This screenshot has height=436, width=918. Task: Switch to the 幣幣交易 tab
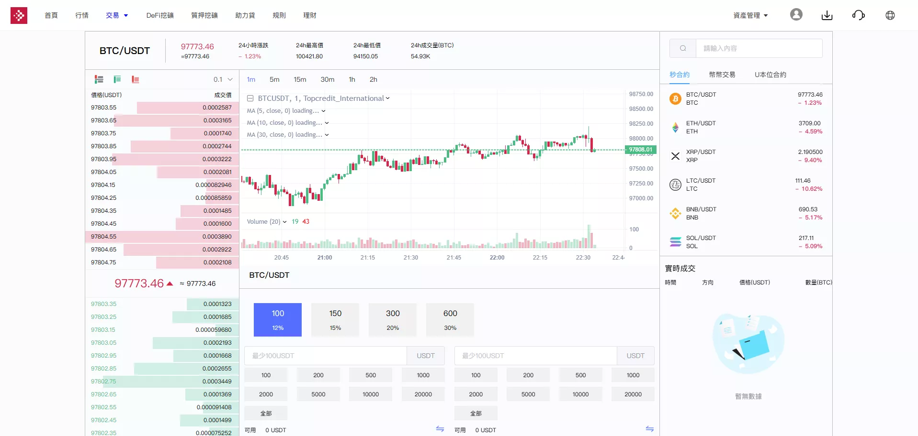(722, 75)
